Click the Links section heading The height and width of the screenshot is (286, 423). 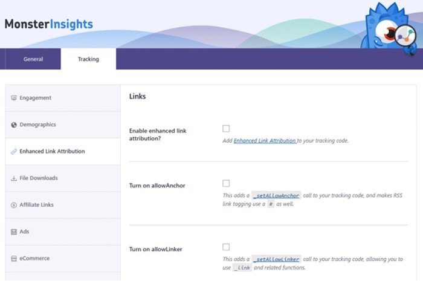pos(137,96)
